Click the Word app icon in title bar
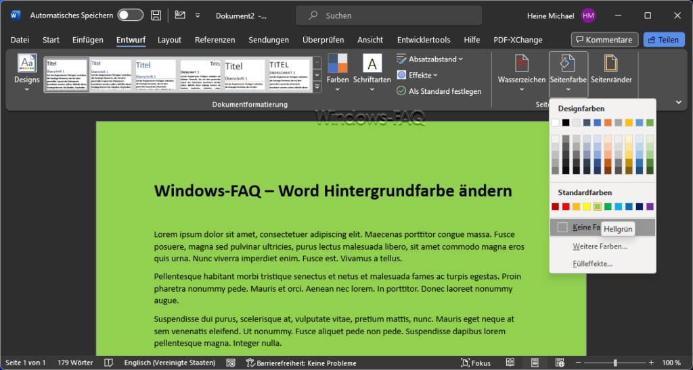This screenshot has height=370, width=693. [x=15, y=16]
